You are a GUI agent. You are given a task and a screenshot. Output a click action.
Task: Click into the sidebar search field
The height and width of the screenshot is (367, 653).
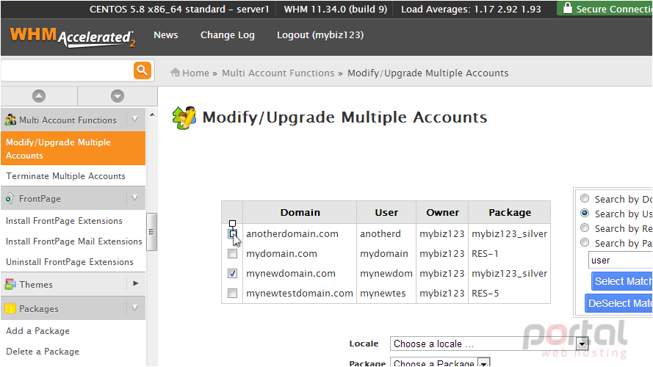point(67,70)
